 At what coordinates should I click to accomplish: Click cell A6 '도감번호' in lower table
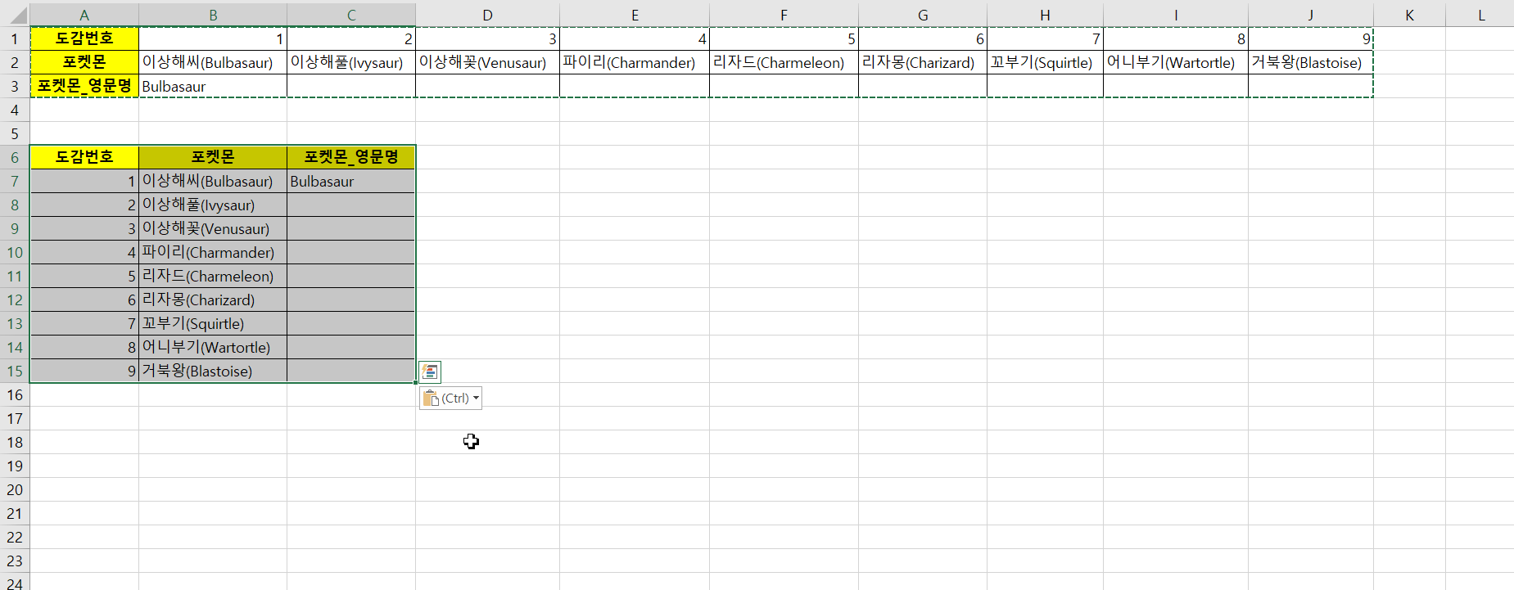[84, 157]
